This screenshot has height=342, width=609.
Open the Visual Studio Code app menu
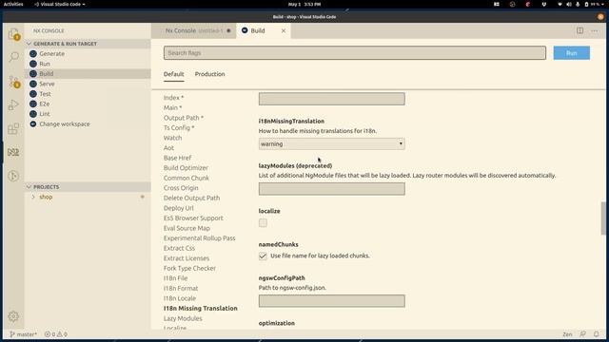tap(59, 4)
